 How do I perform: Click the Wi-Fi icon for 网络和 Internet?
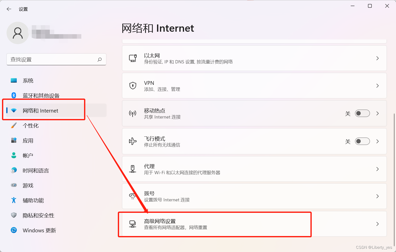14,110
